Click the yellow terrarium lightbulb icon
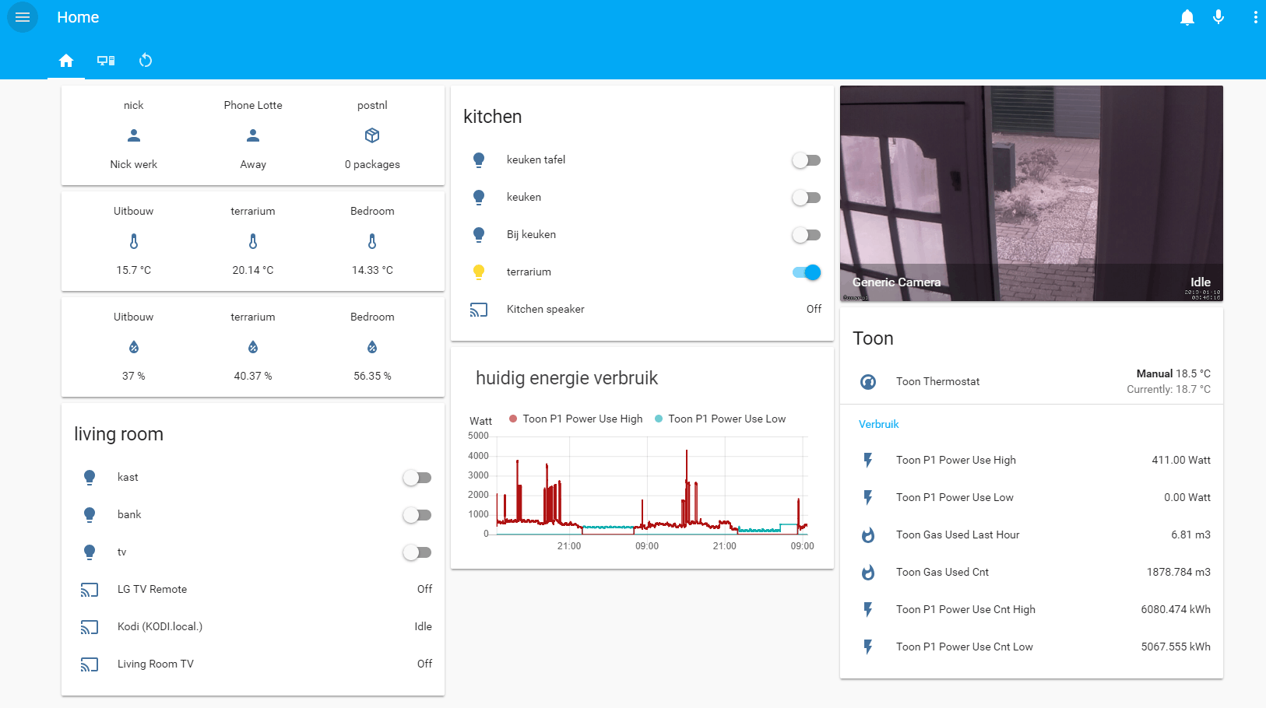The image size is (1266, 708). 479,272
